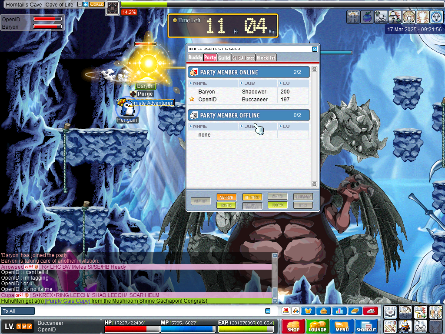Use the Shift quickslot skill

pyautogui.click(x=390, y=312)
